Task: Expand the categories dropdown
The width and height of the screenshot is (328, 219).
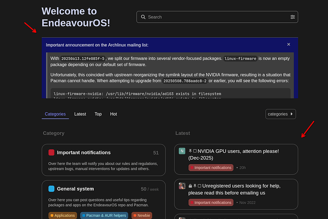Action: [x=281, y=114]
